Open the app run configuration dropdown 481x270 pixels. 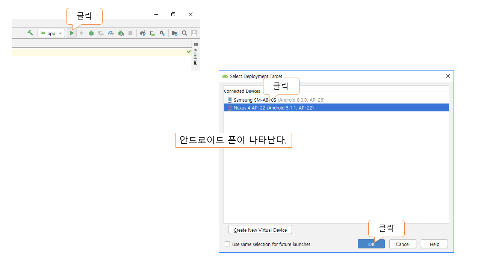pos(51,33)
